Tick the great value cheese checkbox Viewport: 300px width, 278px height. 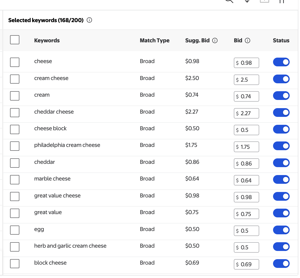pyautogui.click(x=15, y=196)
